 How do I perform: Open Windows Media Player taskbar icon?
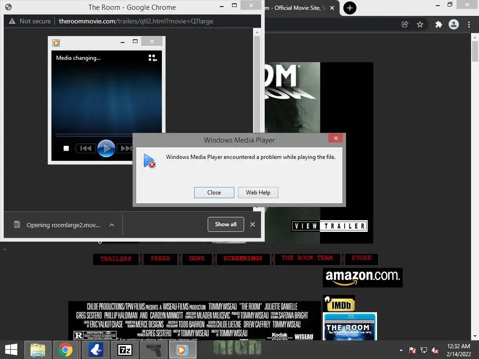(x=182, y=350)
